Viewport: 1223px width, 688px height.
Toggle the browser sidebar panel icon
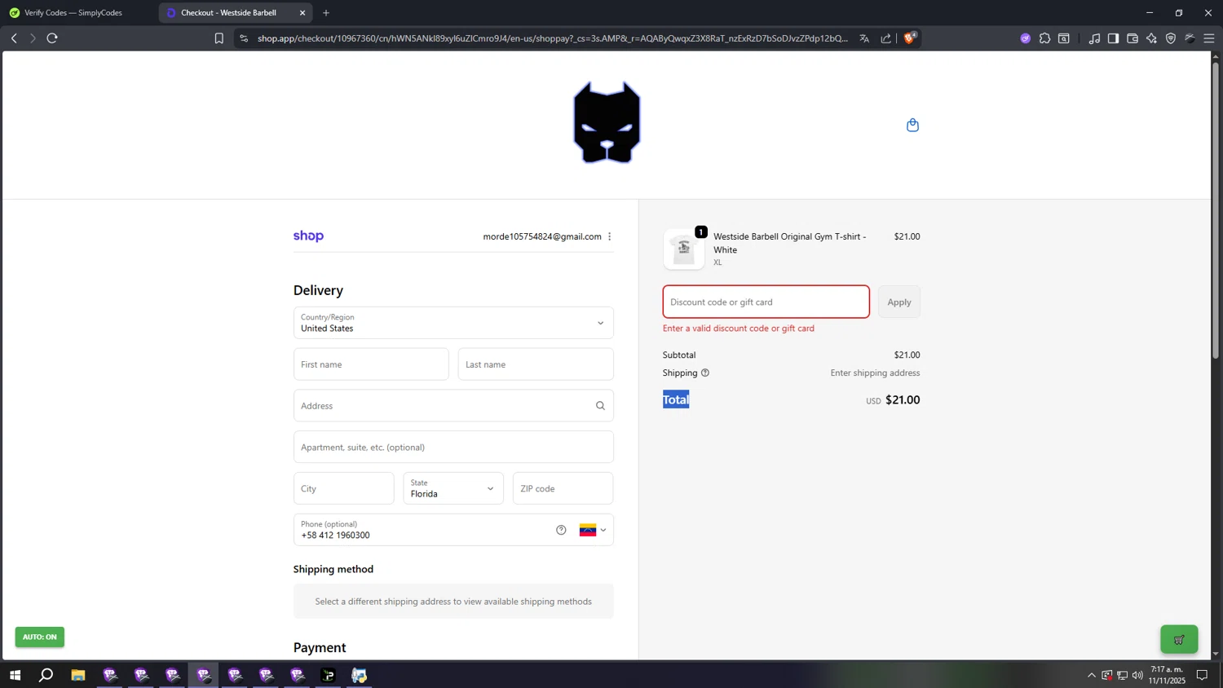pyautogui.click(x=1113, y=38)
